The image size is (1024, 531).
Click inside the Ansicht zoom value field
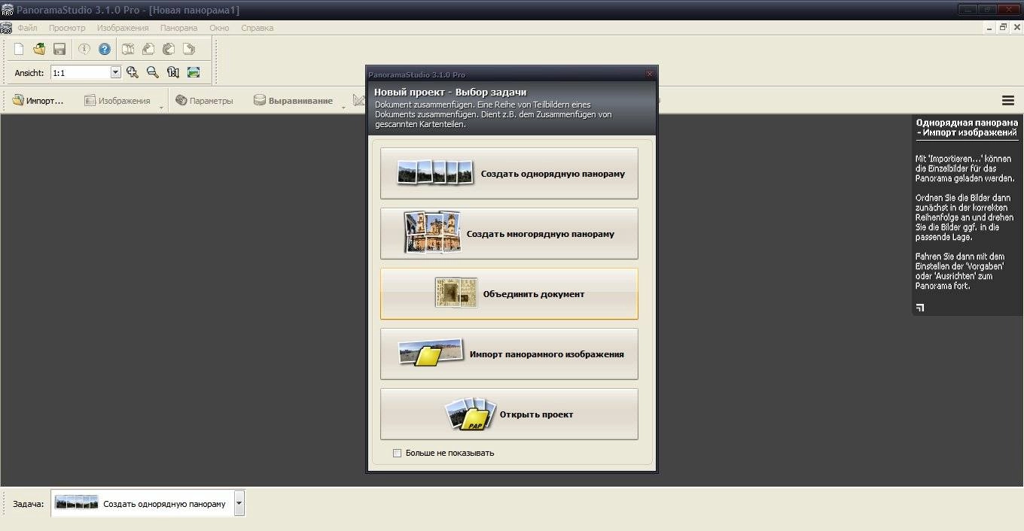(81, 72)
